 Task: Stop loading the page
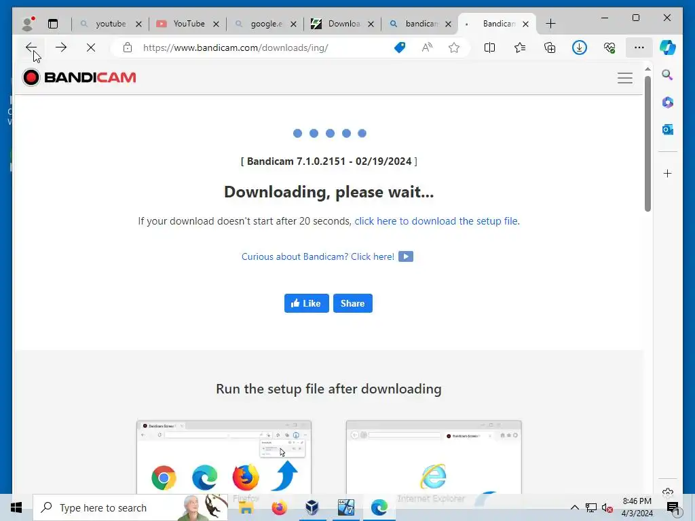click(91, 47)
